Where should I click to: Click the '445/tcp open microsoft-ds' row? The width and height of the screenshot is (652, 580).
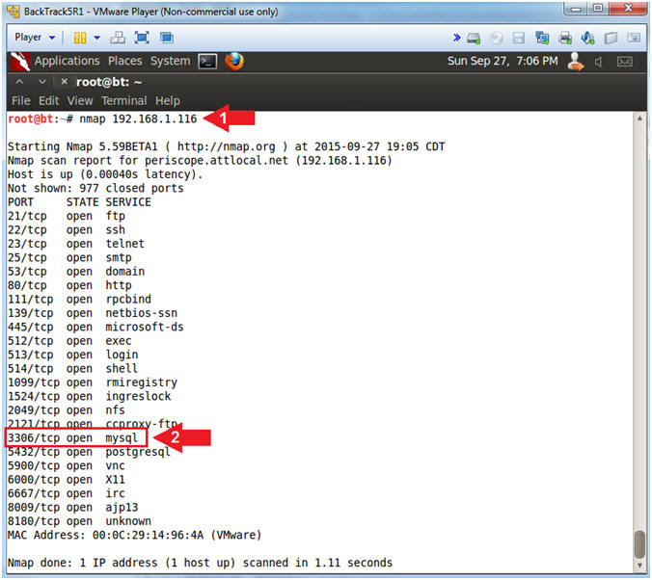tap(95, 328)
